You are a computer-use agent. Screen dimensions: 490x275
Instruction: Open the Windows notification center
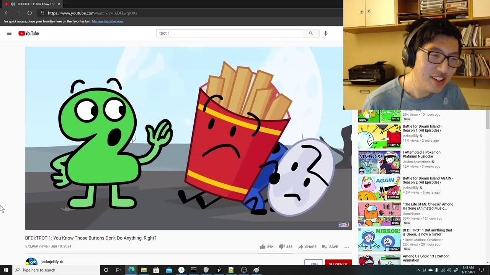click(482, 270)
